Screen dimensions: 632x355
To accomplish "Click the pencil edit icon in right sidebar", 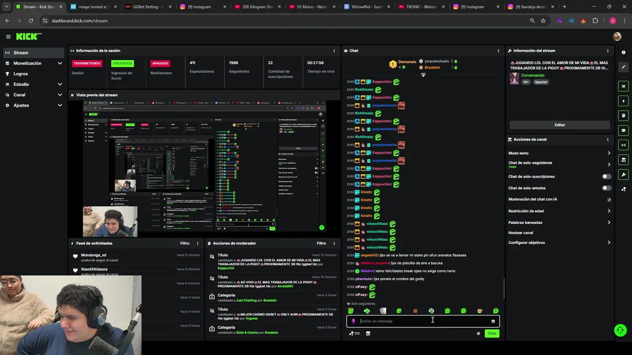I will [x=623, y=67].
